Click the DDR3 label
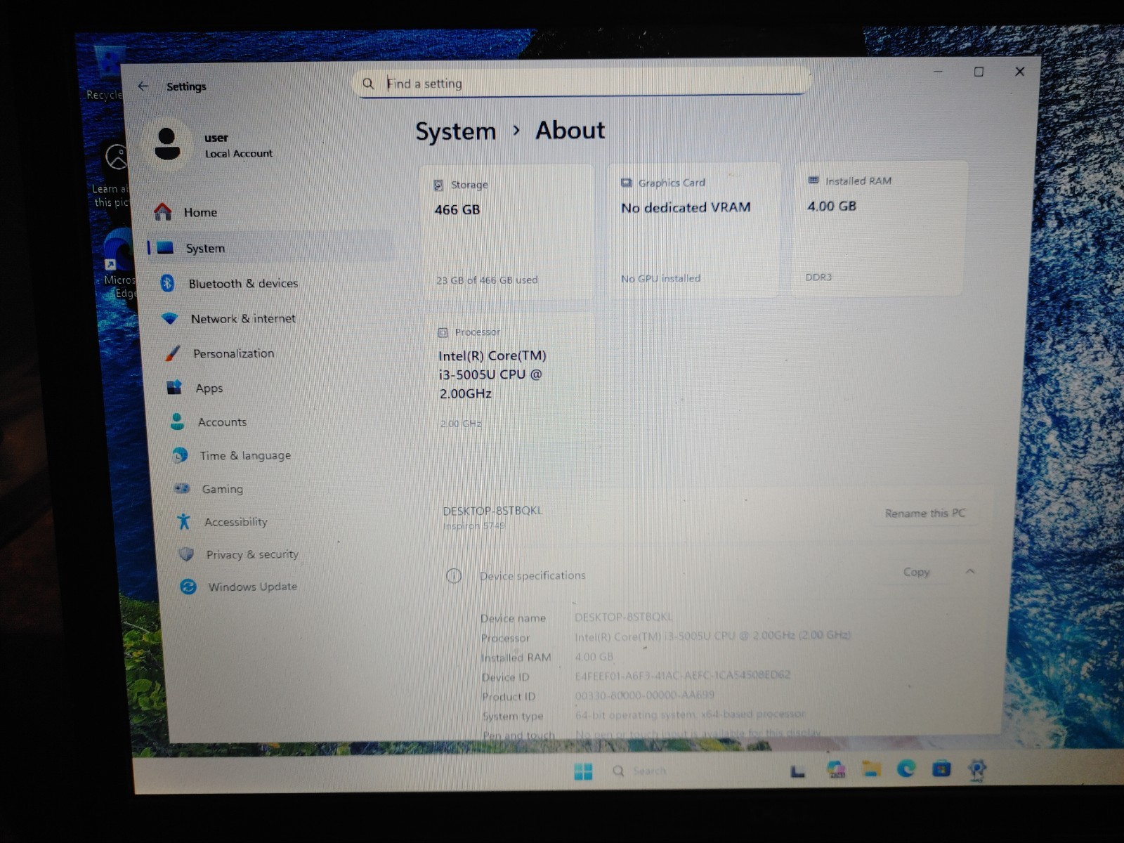The width and height of the screenshot is (1124, 843). tap(818, 277)
